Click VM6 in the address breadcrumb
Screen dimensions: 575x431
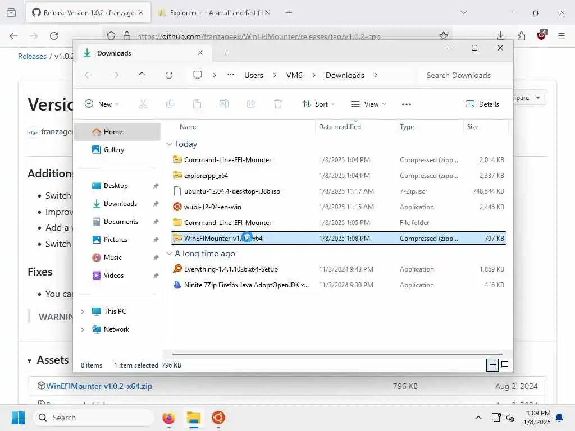click(294, 75)
